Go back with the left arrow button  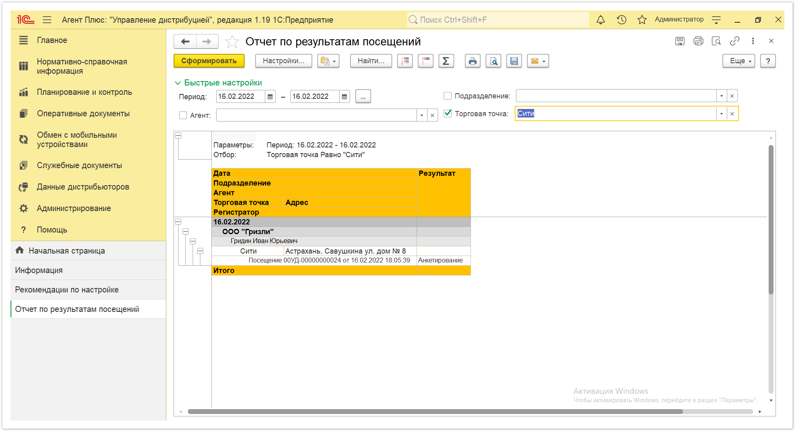185,41
